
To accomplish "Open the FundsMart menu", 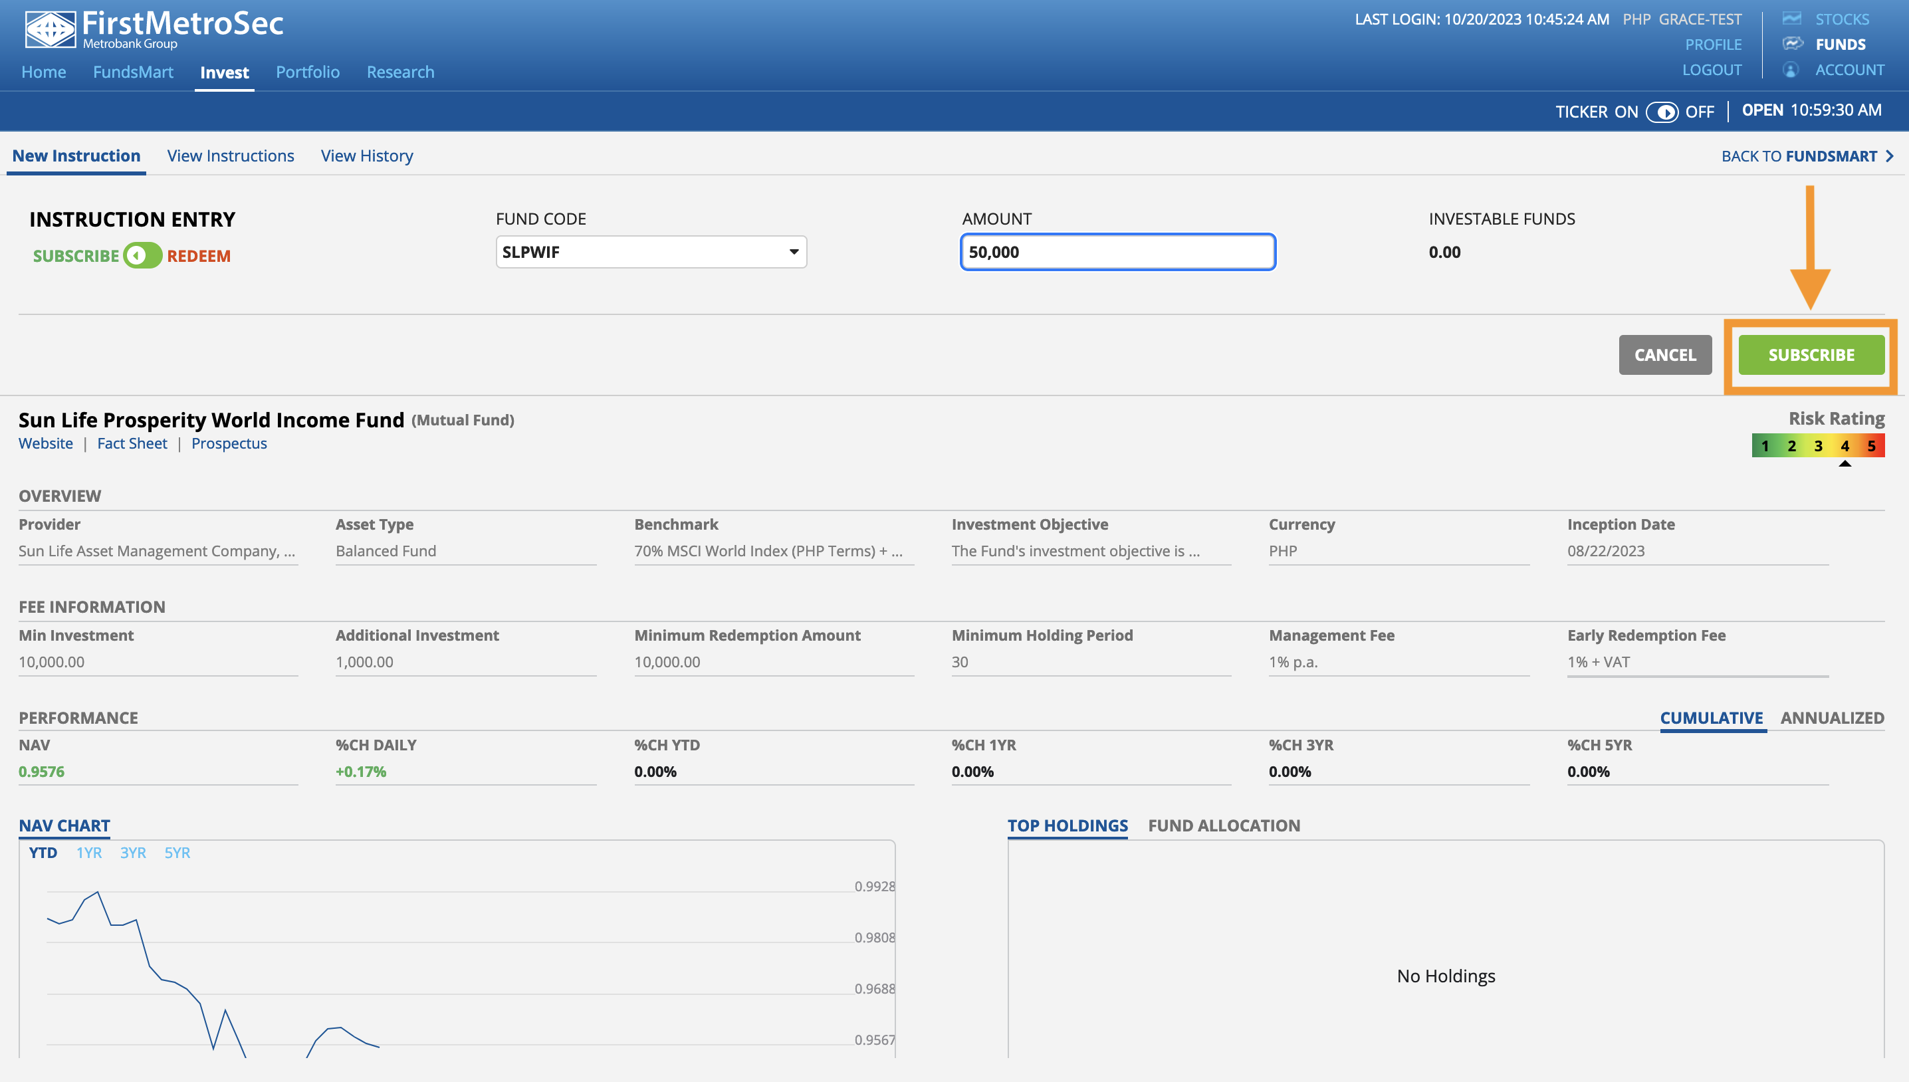I will coord(133,72).
